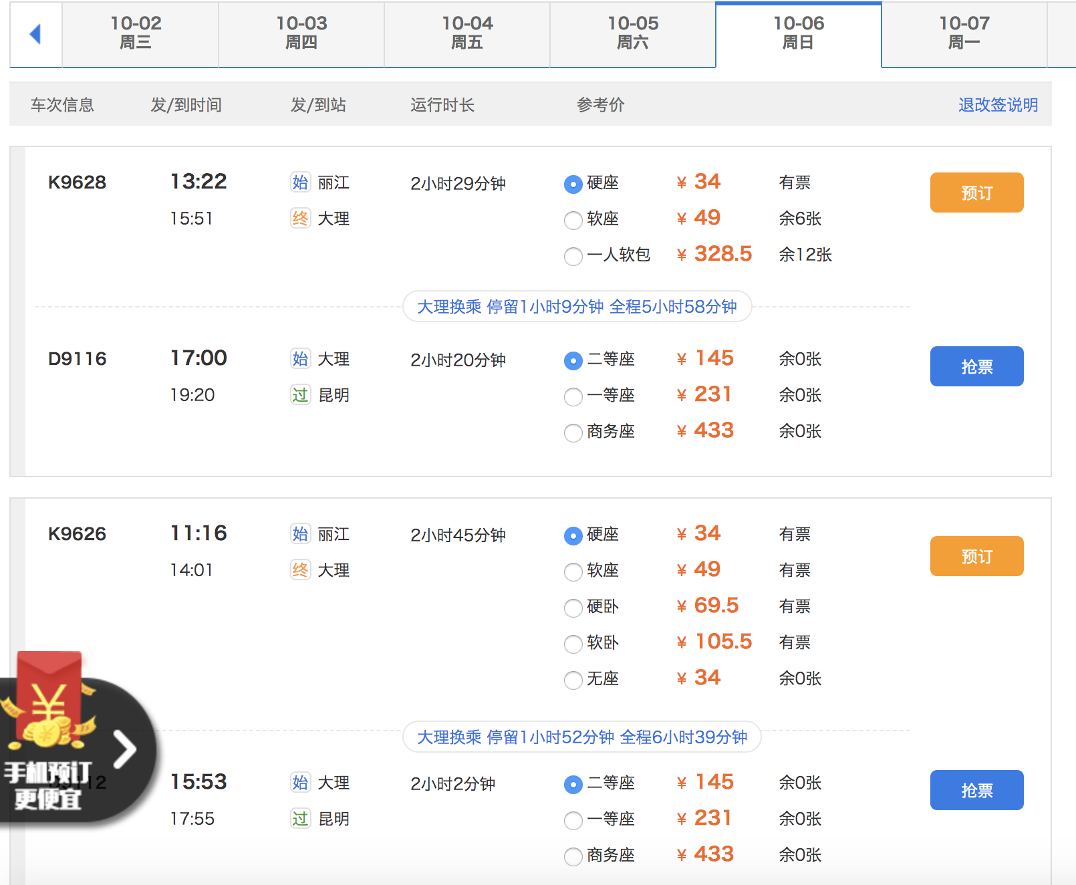Click the 终 terminal icon beside 大理 for K9628

tap(300, 219)
